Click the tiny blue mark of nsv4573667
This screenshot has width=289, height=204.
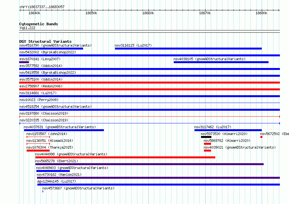point(43,191)
